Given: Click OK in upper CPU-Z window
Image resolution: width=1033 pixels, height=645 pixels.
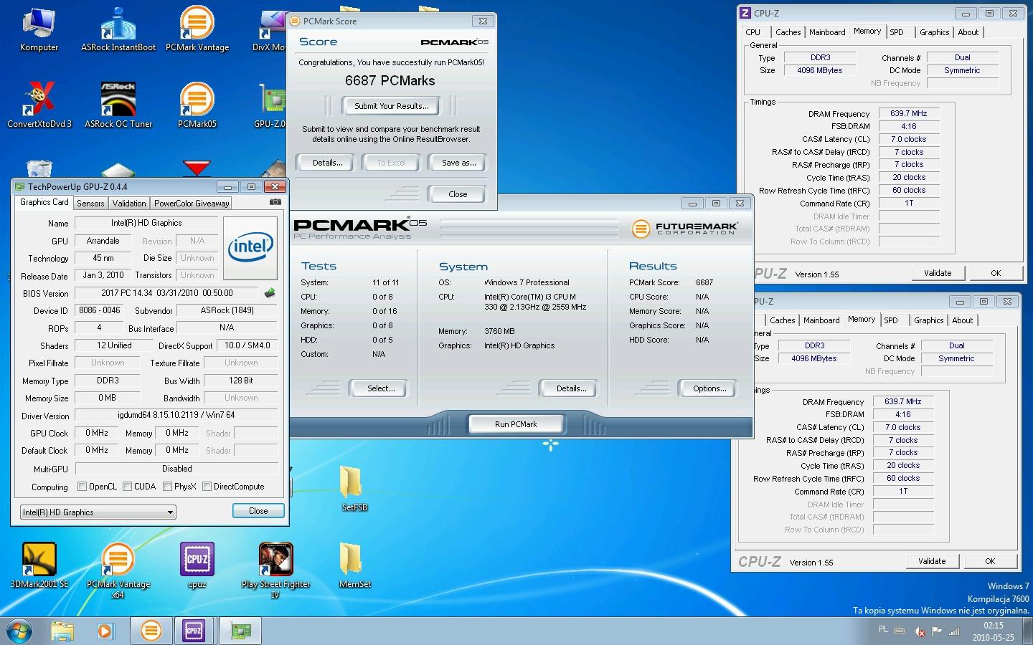Looking at the screenshot, I should 996,273.
